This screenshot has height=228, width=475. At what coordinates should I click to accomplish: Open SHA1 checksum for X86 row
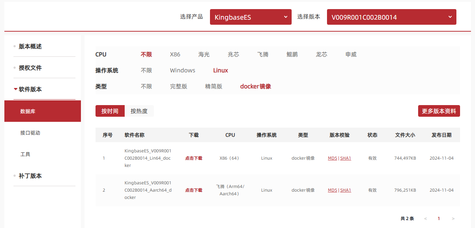point(346,158)
